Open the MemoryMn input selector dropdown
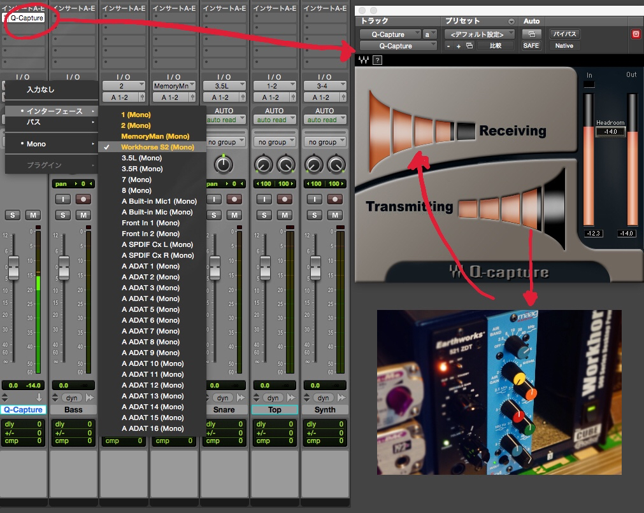Viewport: 644px width, 513px height. point(174,86)
